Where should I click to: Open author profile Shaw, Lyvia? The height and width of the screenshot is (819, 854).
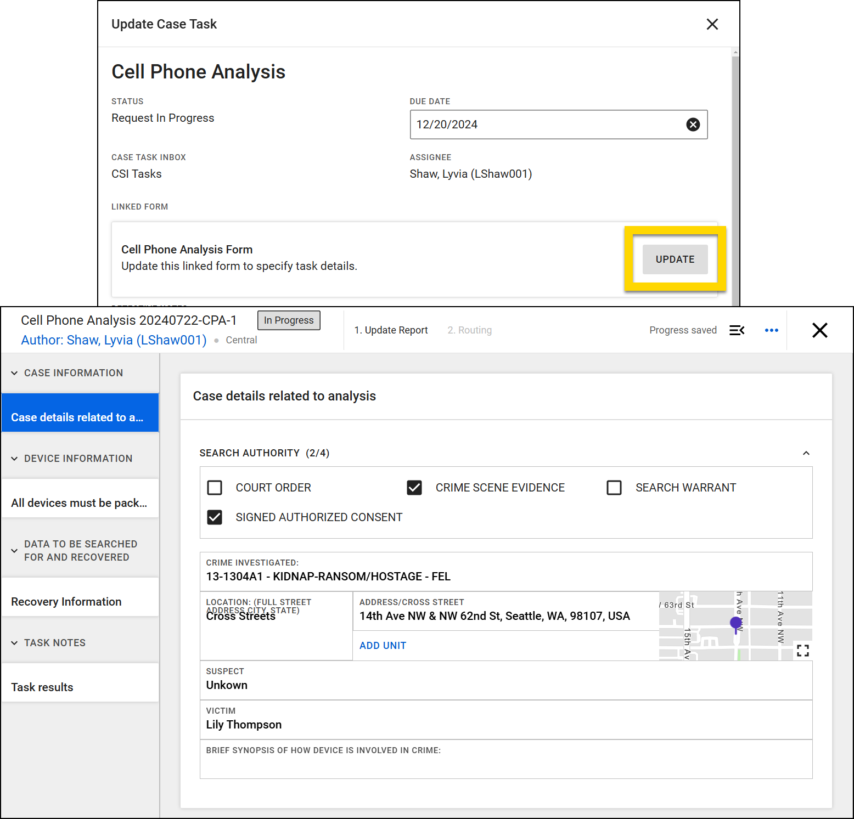113,340
